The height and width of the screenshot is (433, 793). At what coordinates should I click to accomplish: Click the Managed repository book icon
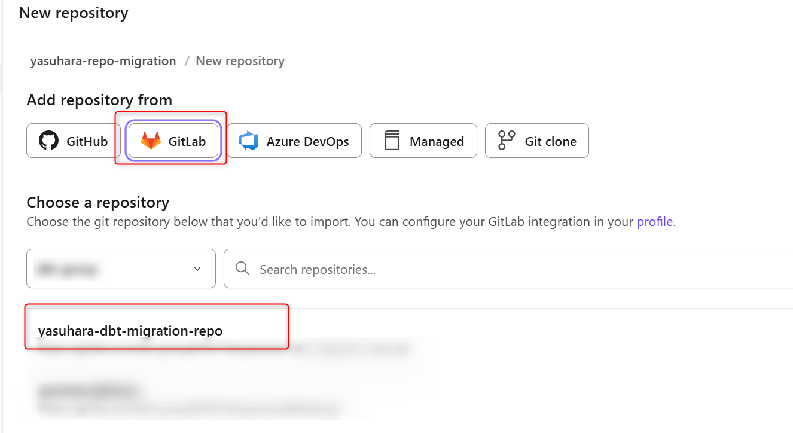(x=392, y=141)
